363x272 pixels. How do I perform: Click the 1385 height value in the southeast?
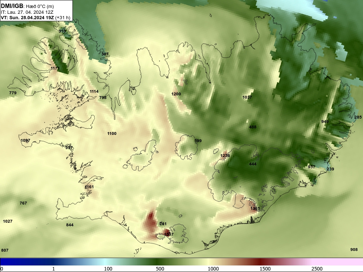click(255, 209)
